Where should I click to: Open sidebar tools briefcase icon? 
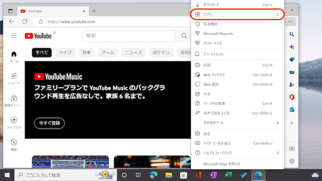(x=292, y=72)
